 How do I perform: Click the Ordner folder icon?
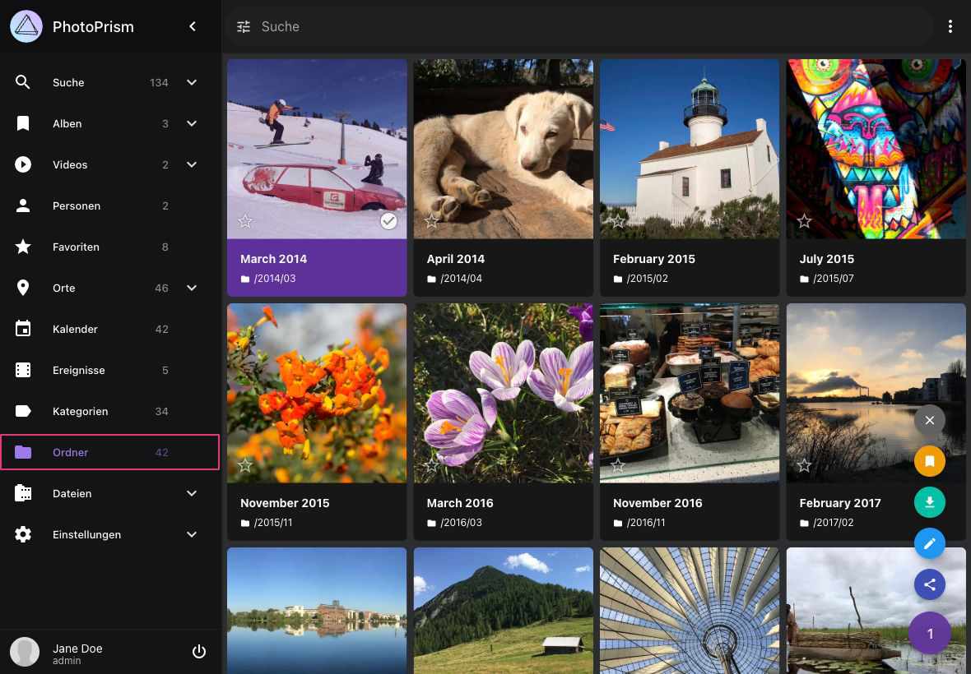[x=23, y=453]
